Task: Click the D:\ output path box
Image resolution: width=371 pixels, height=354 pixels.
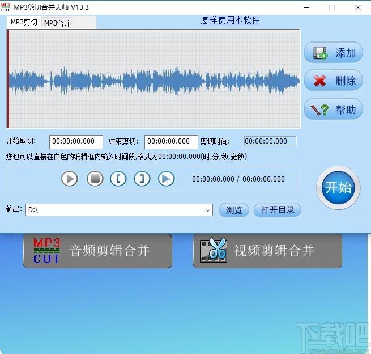Action: 119,210
